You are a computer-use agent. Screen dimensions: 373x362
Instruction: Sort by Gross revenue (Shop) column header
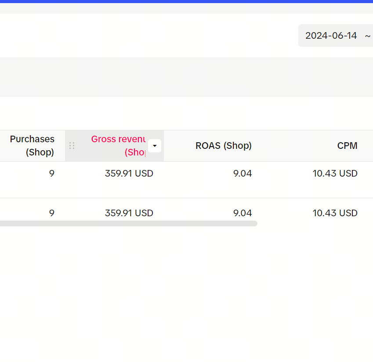[118, 145]
